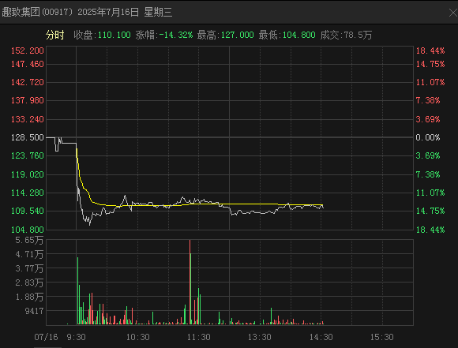Click the 9417 volume axis label
The width and height of the screenshot is (458, 348).
pyautogui.click(x=34, y=311)
